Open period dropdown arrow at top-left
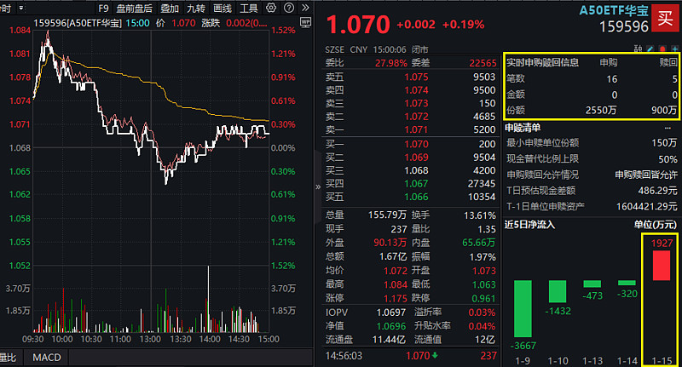The height and width of the screenshot is (367, 682). pyautogui.click(x=20, y=8)
